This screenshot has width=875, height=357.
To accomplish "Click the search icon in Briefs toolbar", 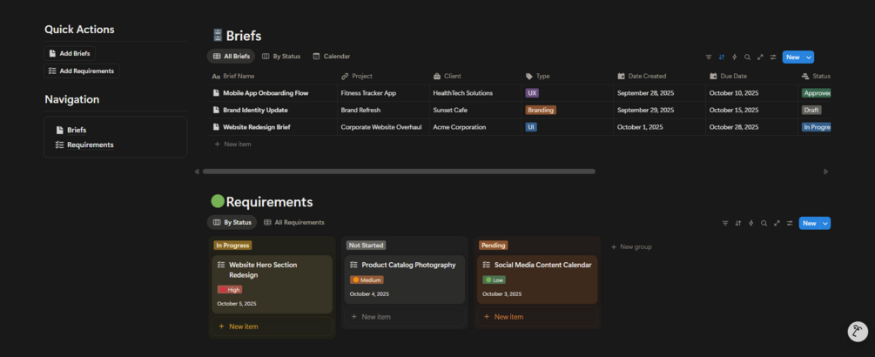I will coord(747,57).
